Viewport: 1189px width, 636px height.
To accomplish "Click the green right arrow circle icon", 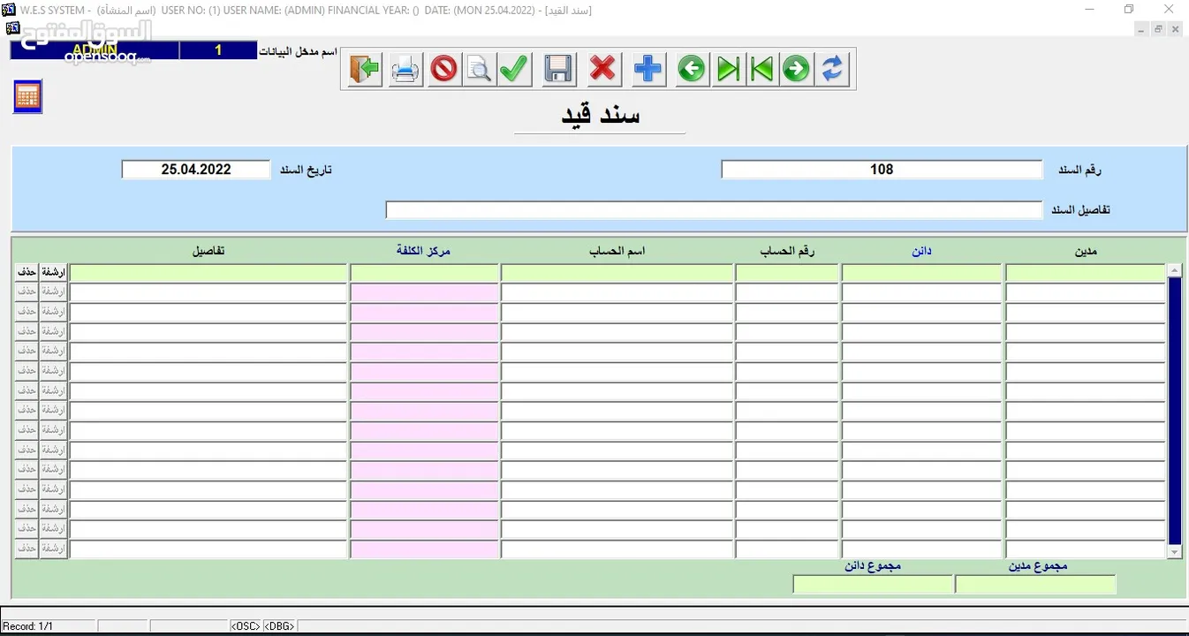I will point(796,69).
